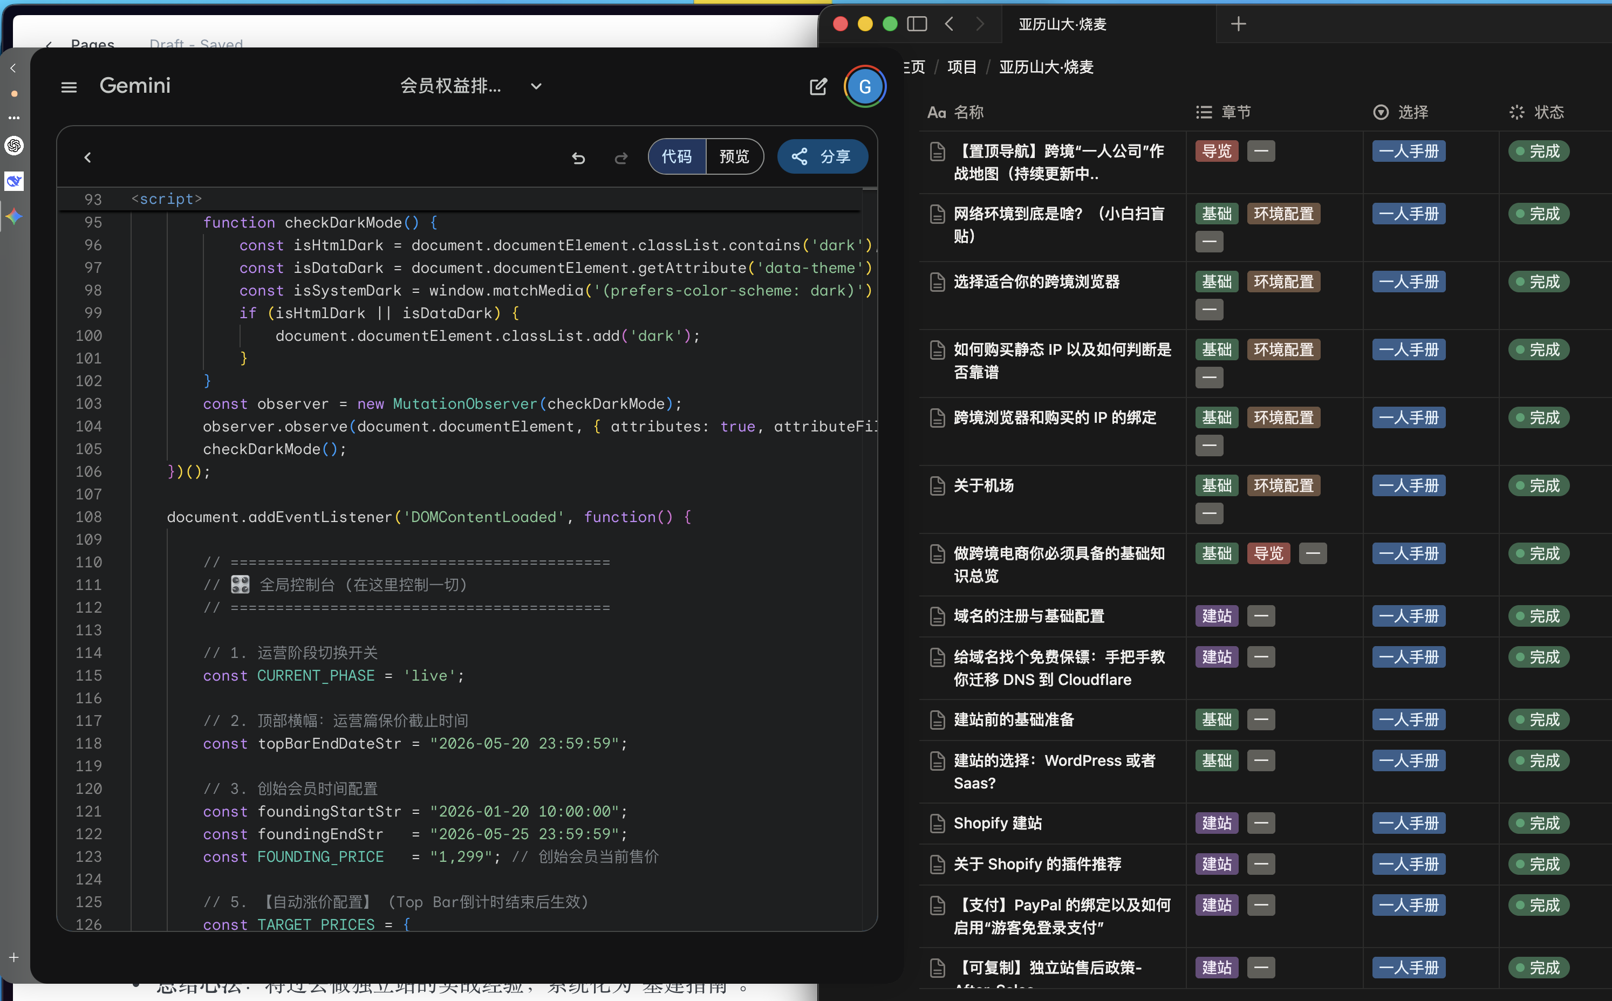
Task: Click the redo arrow above the code editor
Action: [x=620, y=157]
